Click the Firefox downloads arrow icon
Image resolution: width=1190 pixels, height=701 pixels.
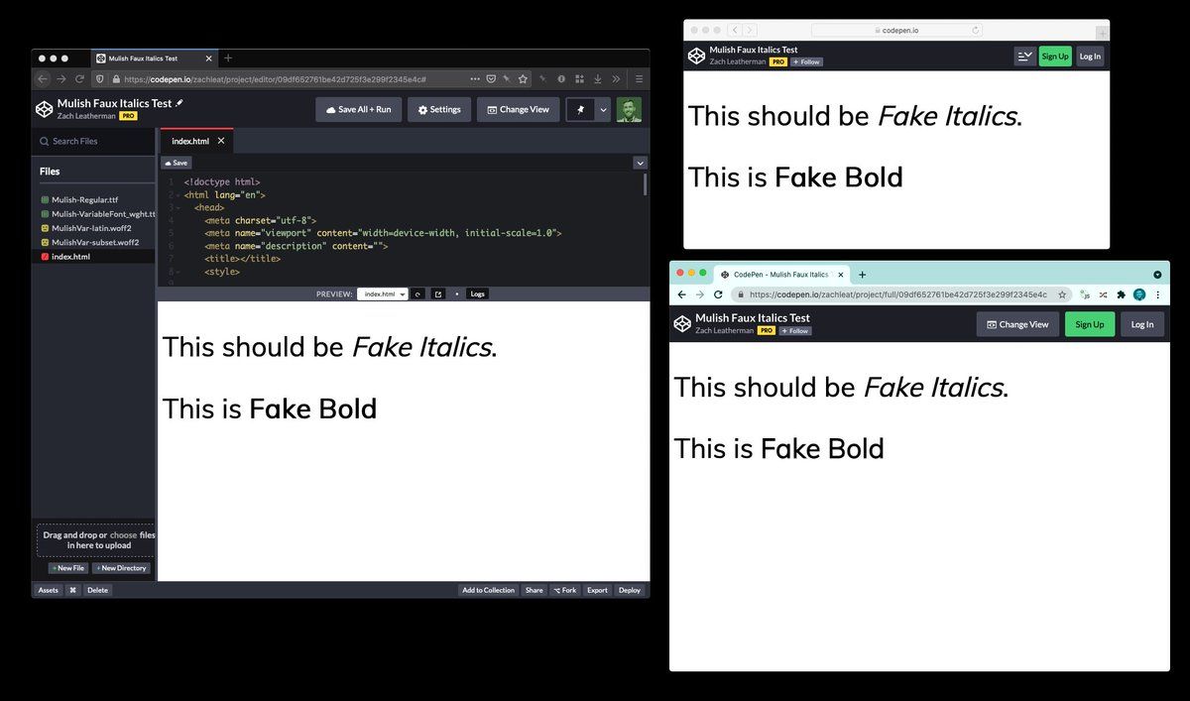pos(598,78)
